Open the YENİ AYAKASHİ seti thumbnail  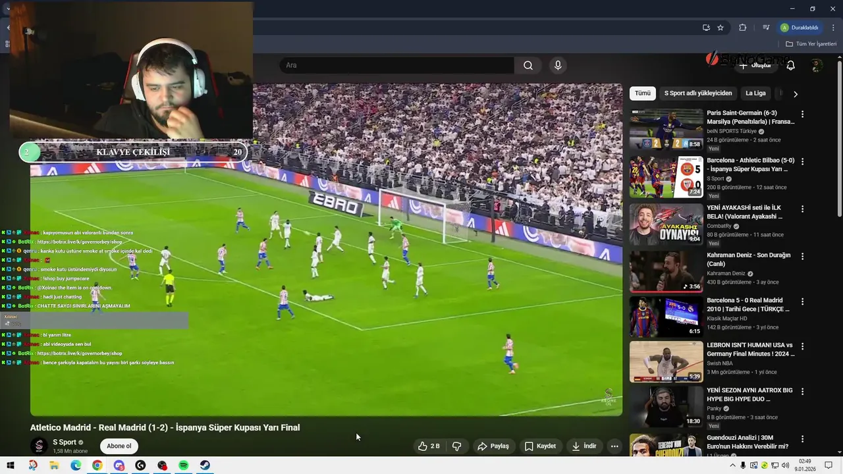pos(666,224)
